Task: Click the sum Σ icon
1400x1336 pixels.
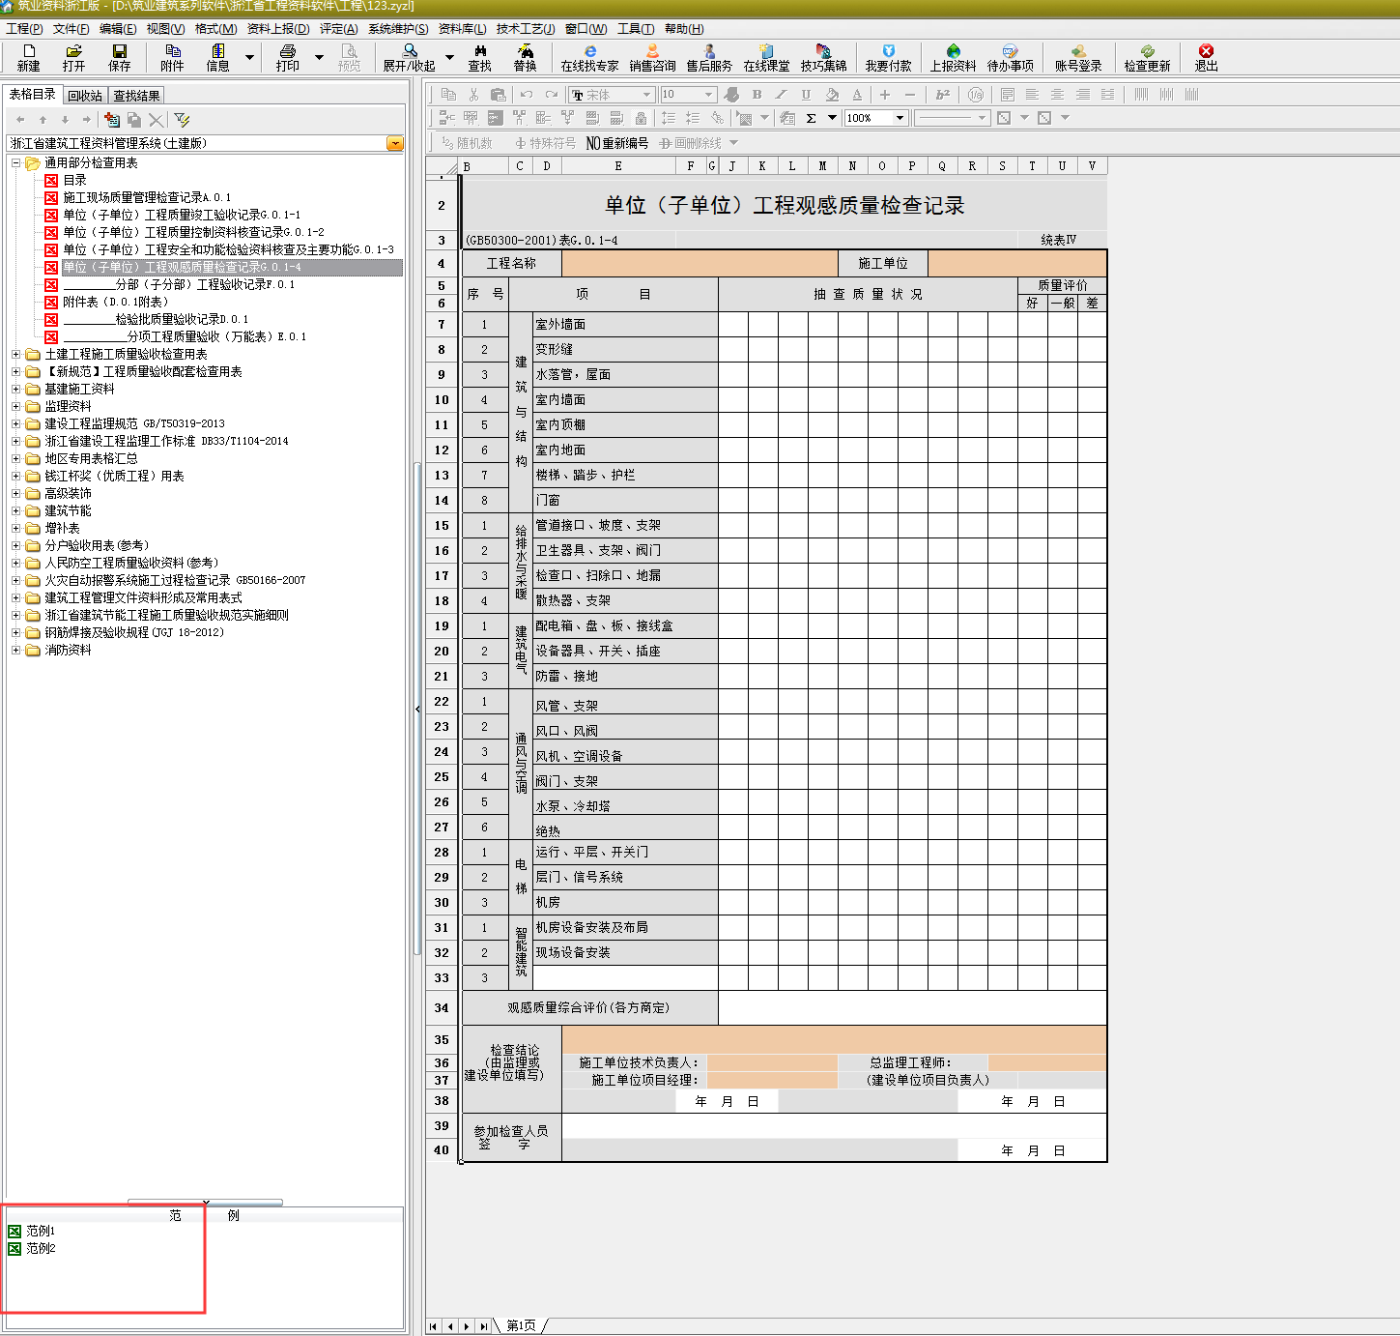Action: (x=811, y=118)
